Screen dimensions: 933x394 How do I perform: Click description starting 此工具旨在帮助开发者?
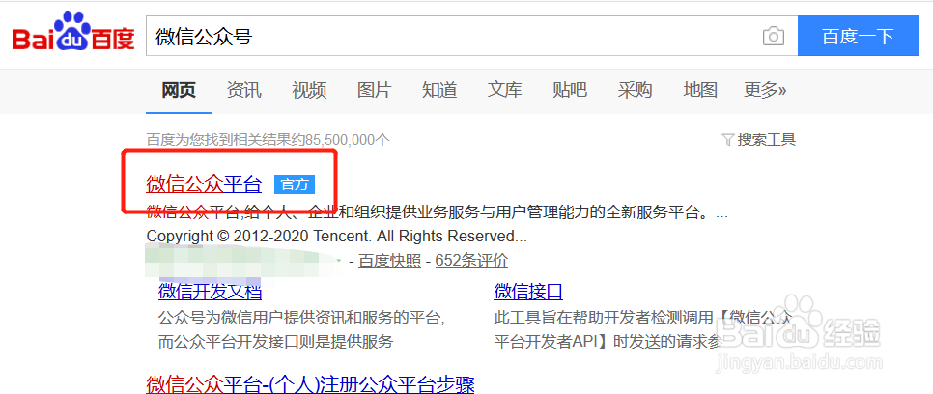coord(644,329)
